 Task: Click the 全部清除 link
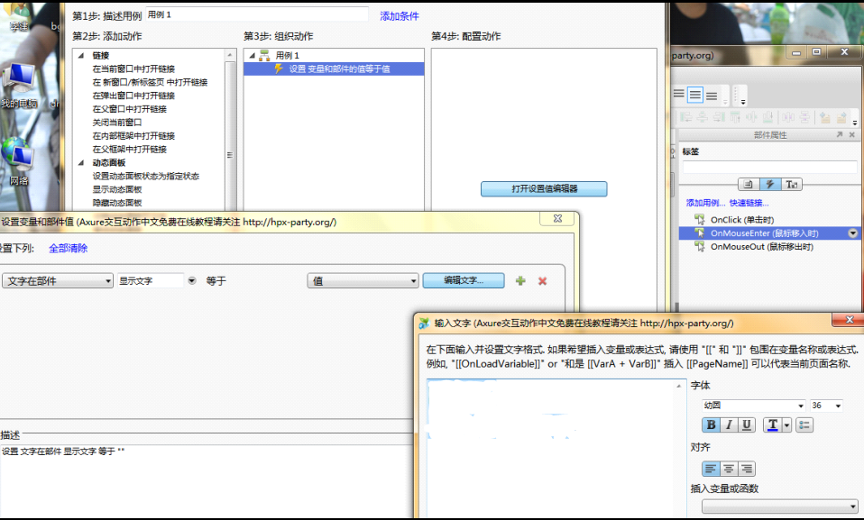click(x=69, y=248)
